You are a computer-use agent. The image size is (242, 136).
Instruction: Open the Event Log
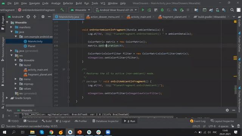198,121
